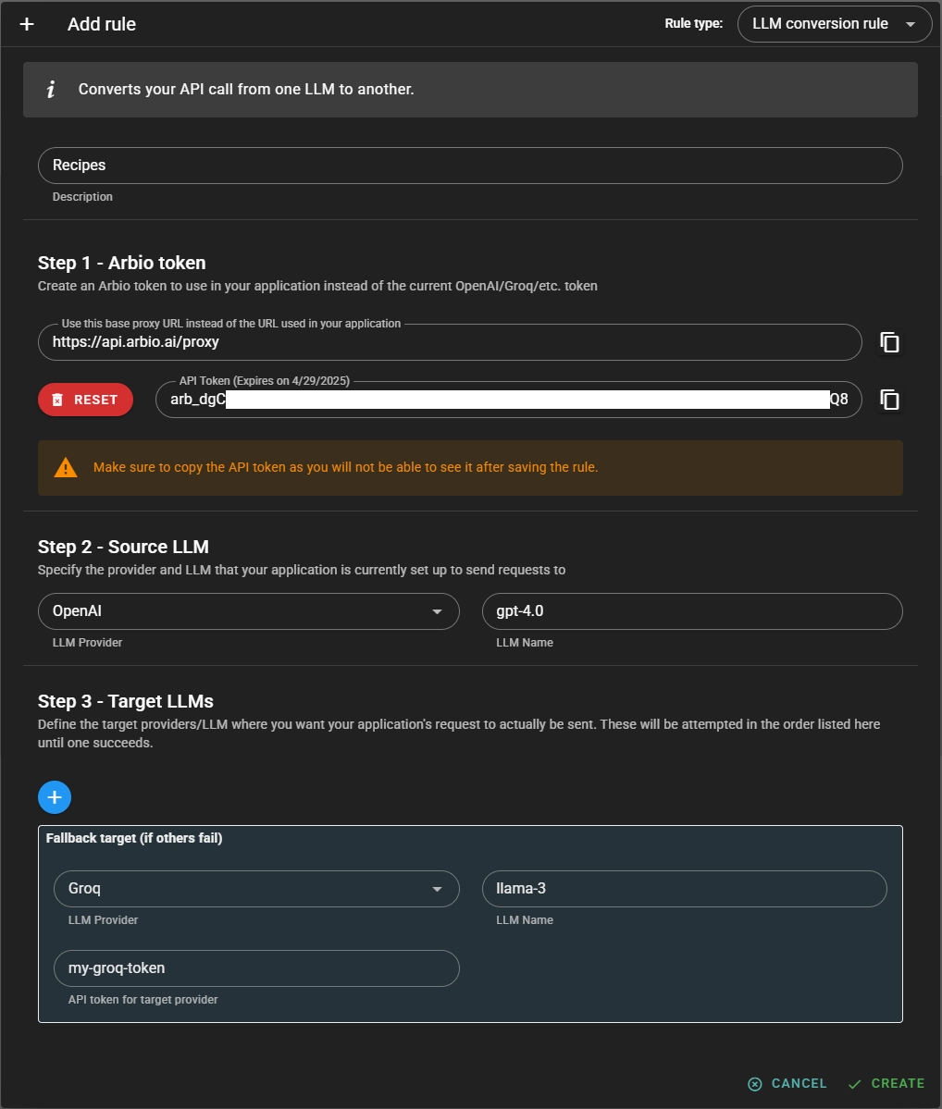
Task: Click the base proxy URL field
Action: (x=449, y=342)
